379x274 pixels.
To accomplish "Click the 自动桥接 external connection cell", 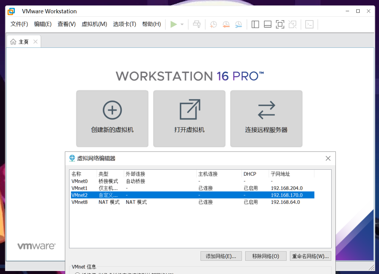I will point(135,181).
